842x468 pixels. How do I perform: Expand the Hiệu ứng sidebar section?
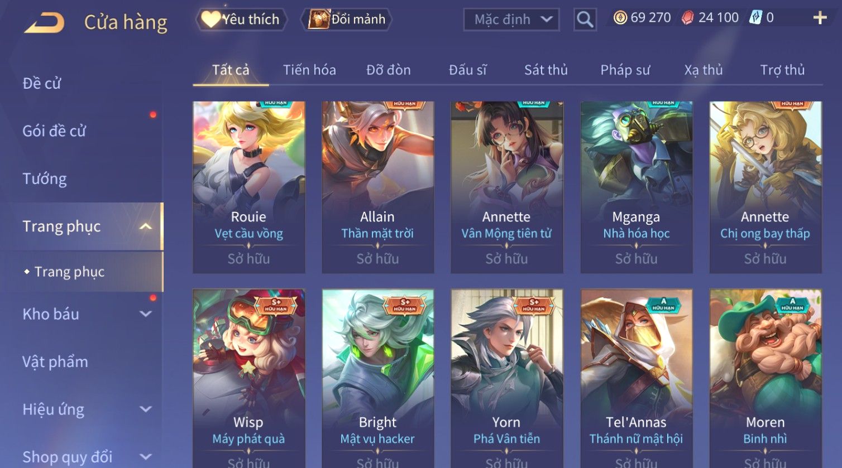coord(145,409)
